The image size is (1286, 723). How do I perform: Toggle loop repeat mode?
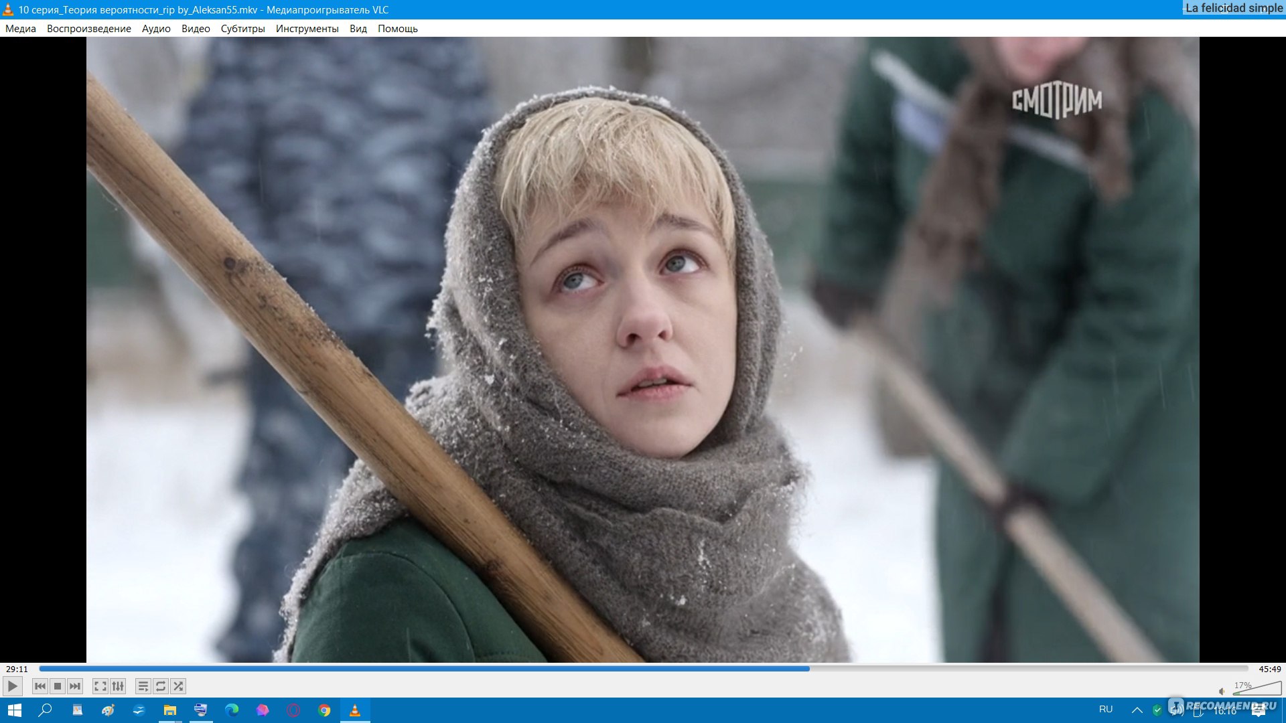pos(161,686)
